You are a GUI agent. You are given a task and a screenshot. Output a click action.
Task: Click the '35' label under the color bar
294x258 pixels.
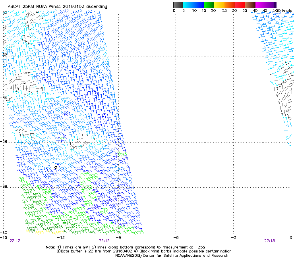click(x=245, y=11)
